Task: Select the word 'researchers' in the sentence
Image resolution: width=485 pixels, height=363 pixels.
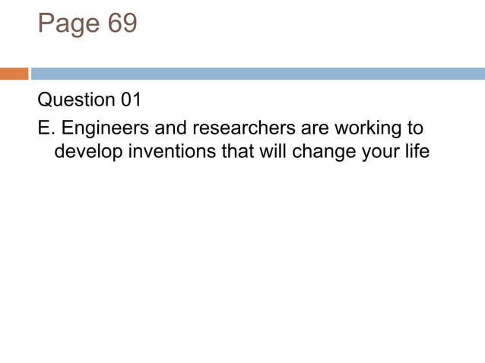Action: click(x=244, y=128)
